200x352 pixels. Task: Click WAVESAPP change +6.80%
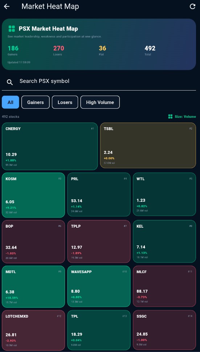click(76, 297)
